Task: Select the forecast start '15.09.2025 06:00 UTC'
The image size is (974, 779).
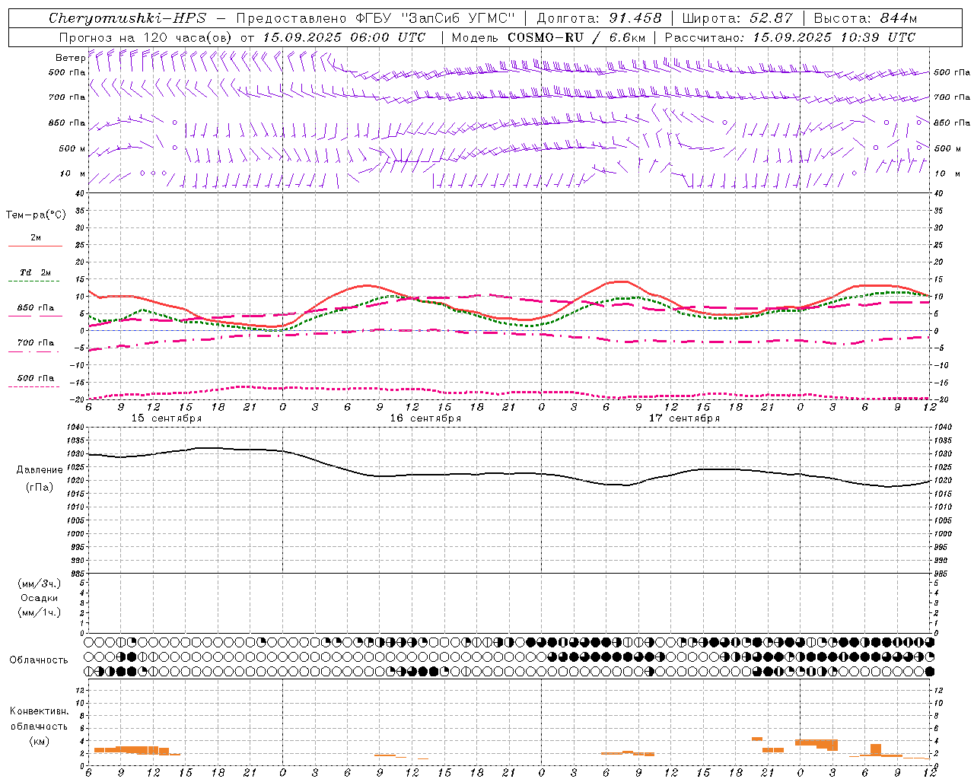Action: coord(344,37)
